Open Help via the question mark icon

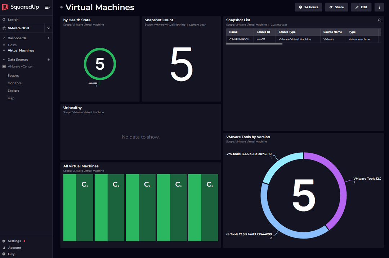[4, 254]
